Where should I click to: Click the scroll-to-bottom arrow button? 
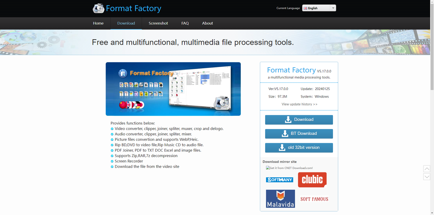click(427, 177)
